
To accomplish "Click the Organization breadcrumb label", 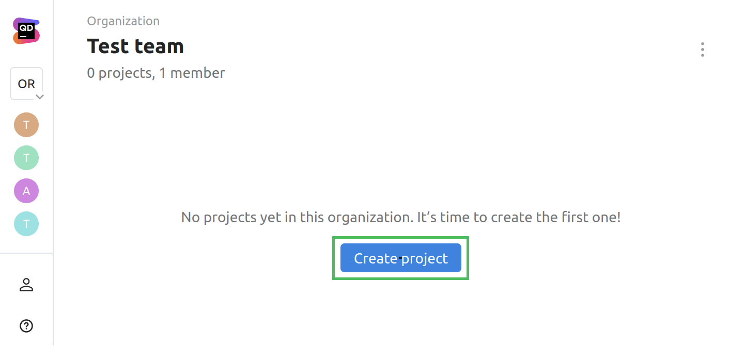I will tap(123, 21).
